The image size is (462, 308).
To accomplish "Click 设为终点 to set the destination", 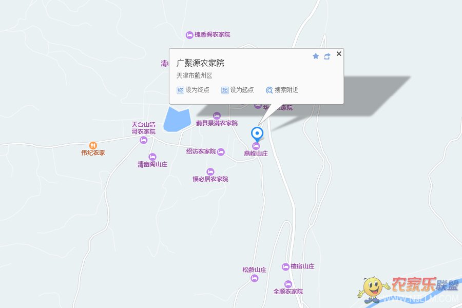I will pos(193,90).
